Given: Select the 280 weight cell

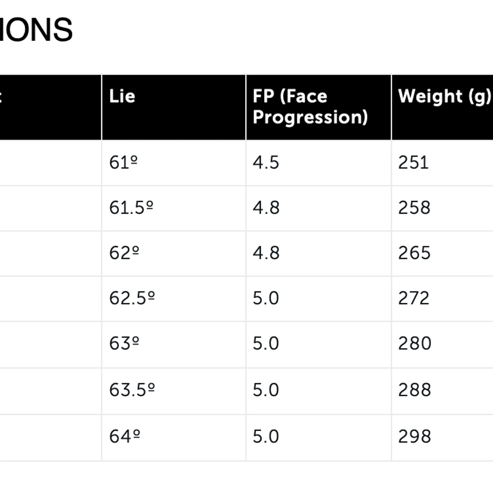Looking at the screenshot, I should (x=414, y=344).
